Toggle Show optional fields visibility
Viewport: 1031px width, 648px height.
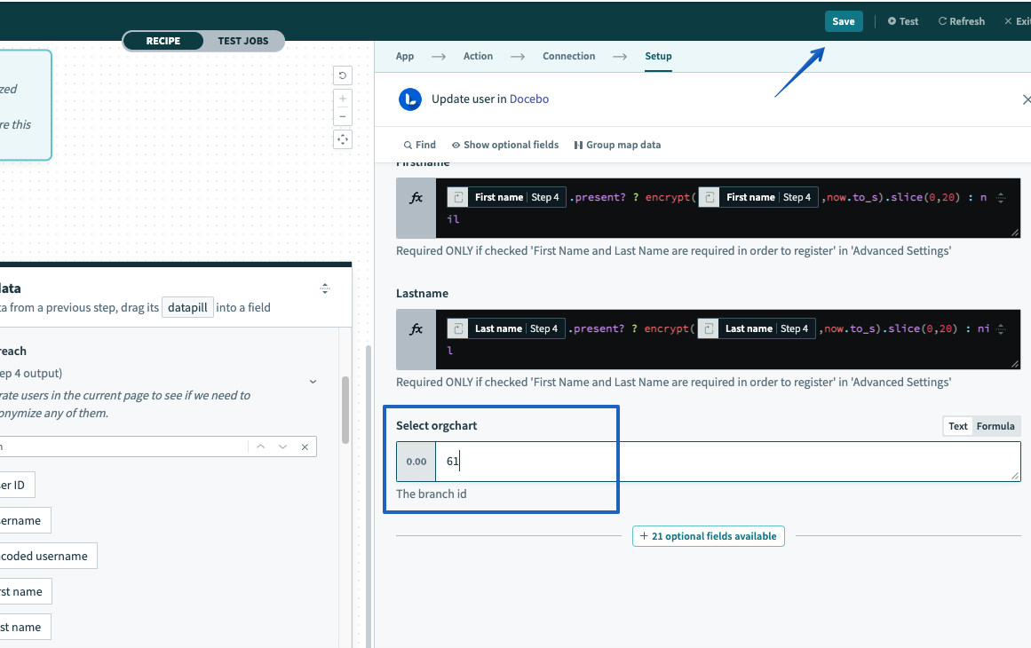coord(505,144)
